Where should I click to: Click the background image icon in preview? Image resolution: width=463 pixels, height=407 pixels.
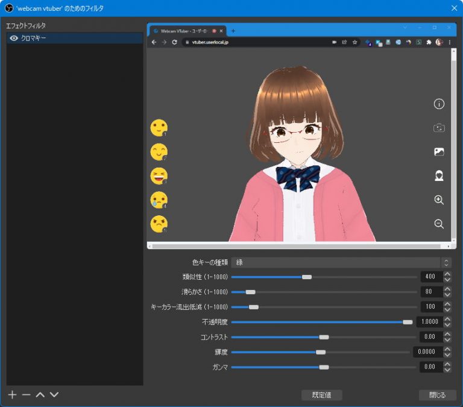[x=439, y=152]
